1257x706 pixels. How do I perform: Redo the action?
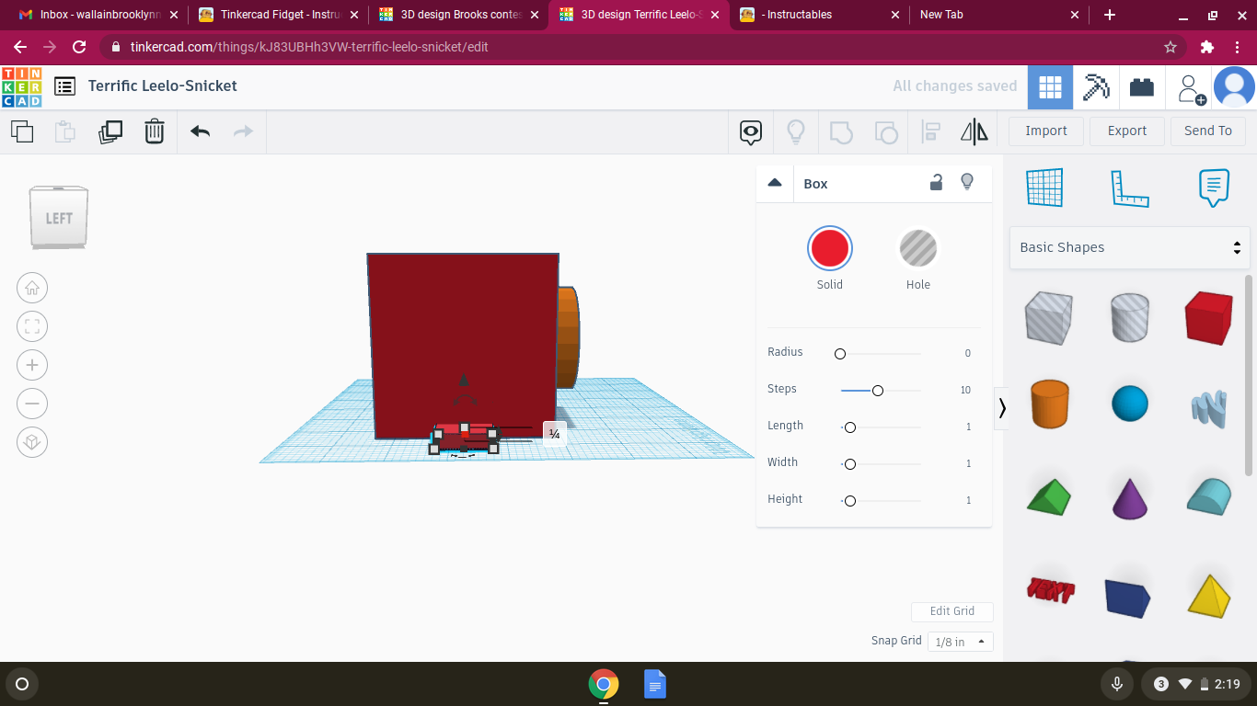pyautogui.click(x=243, y=131)
